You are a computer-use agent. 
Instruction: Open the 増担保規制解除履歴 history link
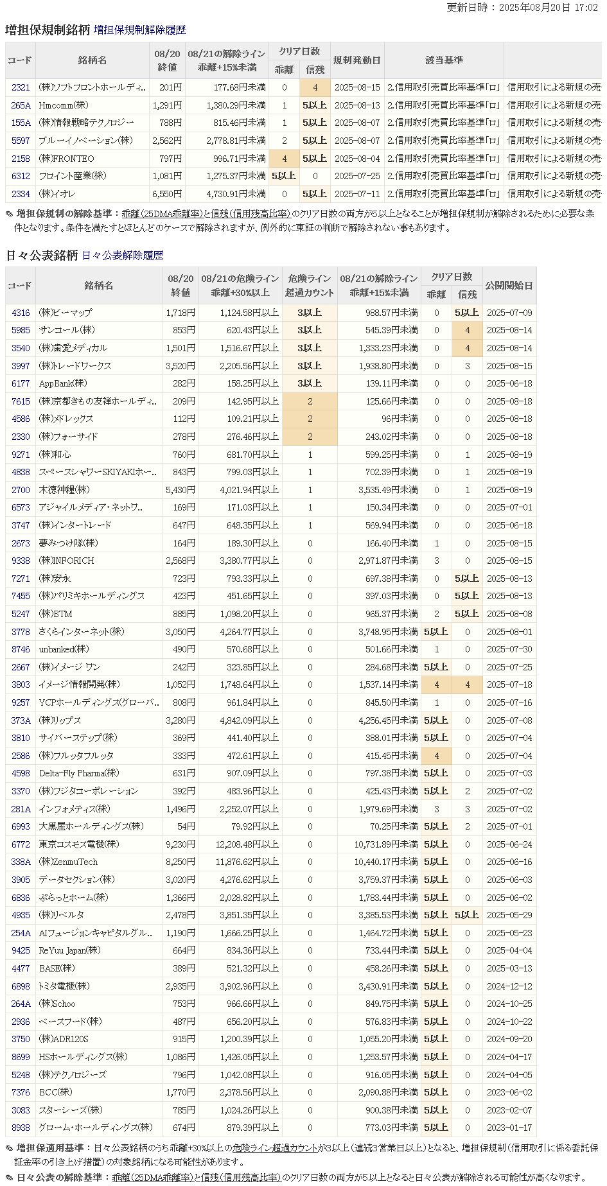[x=139, y=30]
